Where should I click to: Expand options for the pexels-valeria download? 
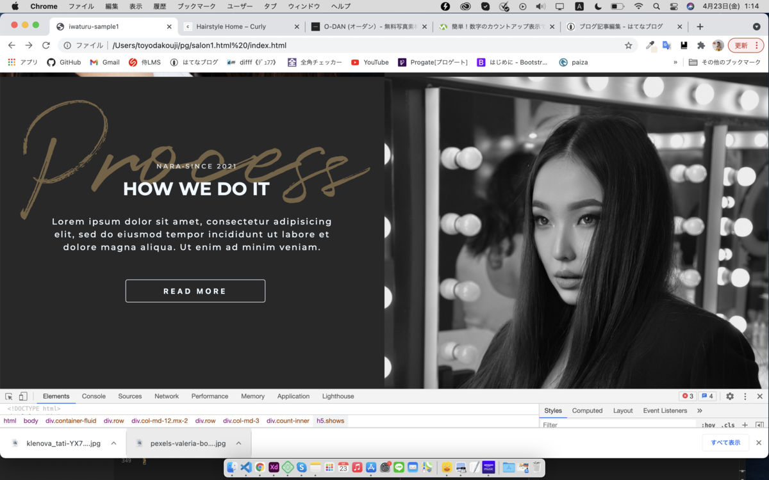coord(238,443)
